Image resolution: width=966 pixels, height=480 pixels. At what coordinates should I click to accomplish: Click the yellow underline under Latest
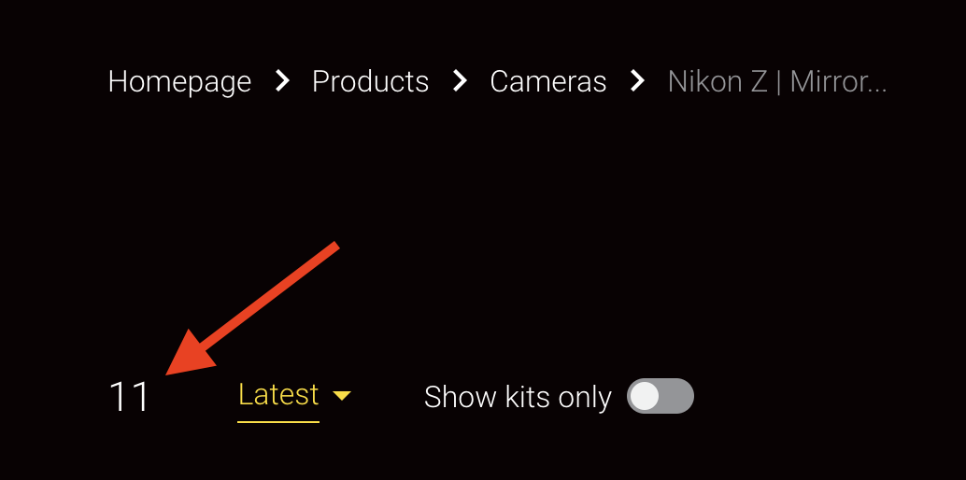(278, 421)
